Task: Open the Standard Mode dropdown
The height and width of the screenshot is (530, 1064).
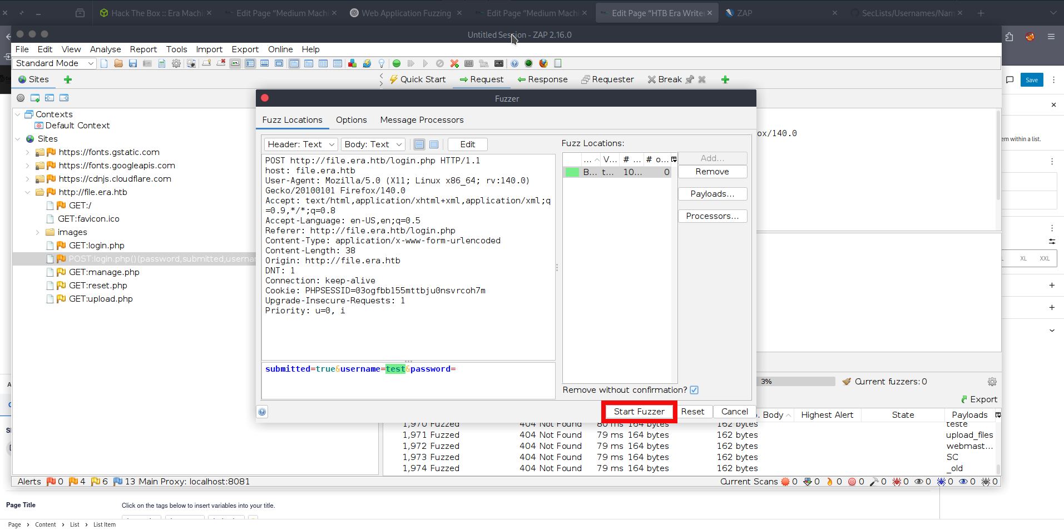Action: coord(55,63)
